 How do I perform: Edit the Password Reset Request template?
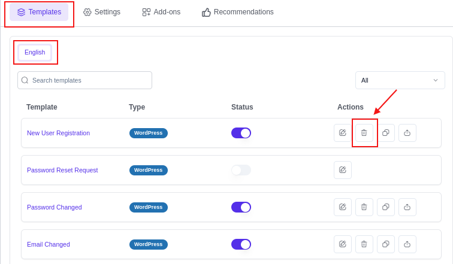point(343,170)
